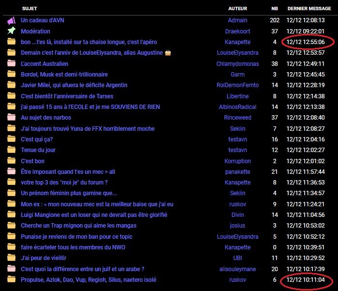Click the pink folder beside "Être imposant" topic

point(11,171)
